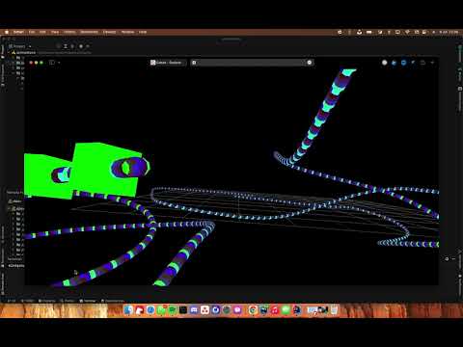Click the extension button left of the address bar
The width and height of the screenshot is (463, 347).
pos(168,63)
